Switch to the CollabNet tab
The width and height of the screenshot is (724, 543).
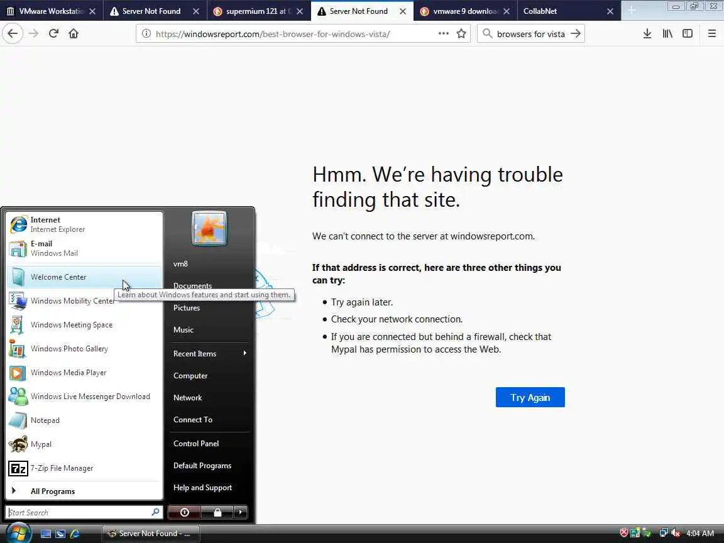(569, 11)
